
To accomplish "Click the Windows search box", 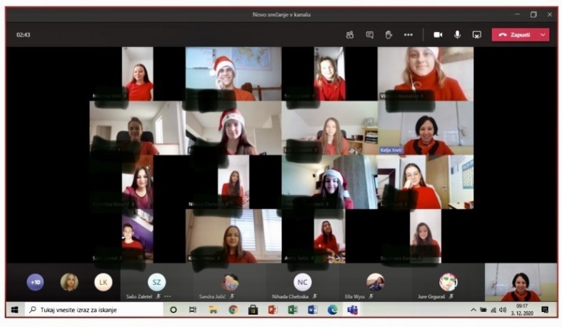I will pos(93,310).
